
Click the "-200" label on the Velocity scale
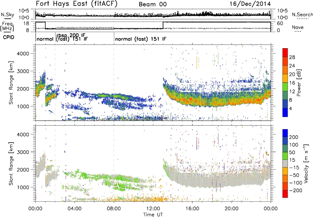tap(295, 190)
